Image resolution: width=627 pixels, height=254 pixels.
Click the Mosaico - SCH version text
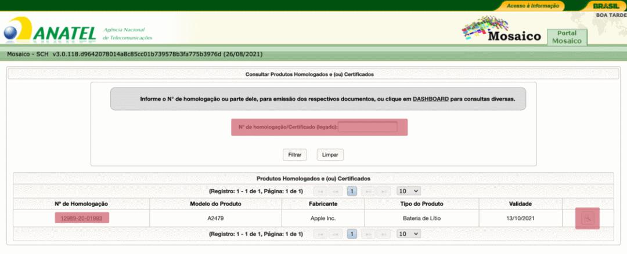pos(135,55)
